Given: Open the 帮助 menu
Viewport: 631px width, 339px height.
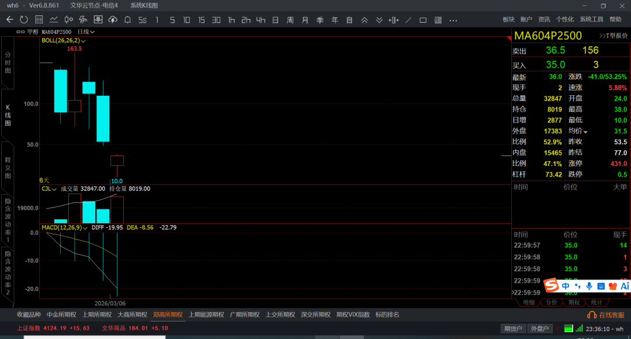Looking at the screenshot, I should tap(615, 19).
